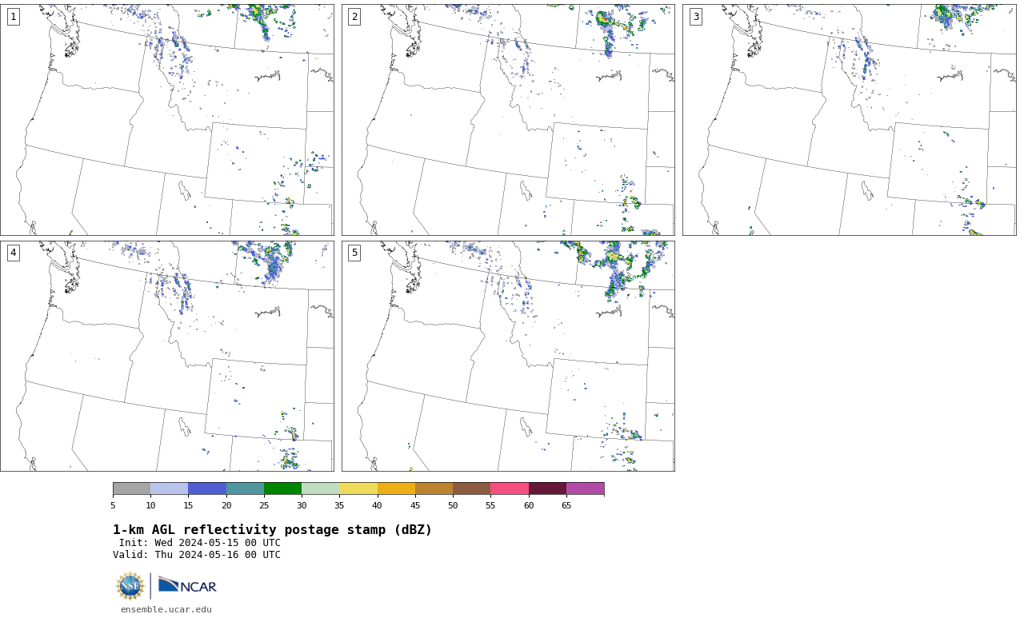Select the brown 50-55 dBZ swatch
Image resolution: width=1024 pixels, height=618 pixels.
(471, 488)
